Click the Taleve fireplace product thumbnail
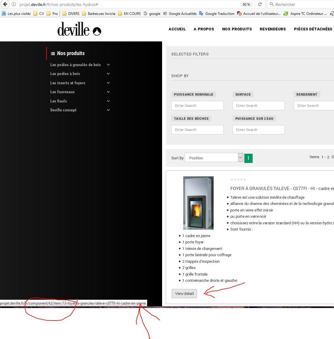 pos(198,203)
